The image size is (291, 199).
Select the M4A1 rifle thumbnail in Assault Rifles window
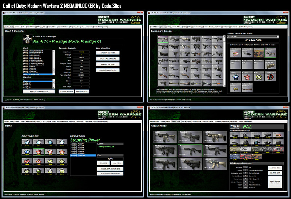pyautogui.click(x=165, y=137)
